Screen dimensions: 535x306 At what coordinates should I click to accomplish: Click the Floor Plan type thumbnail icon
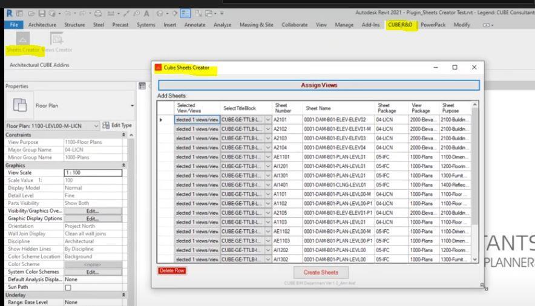pyautogui.click(x=19, y=105)
